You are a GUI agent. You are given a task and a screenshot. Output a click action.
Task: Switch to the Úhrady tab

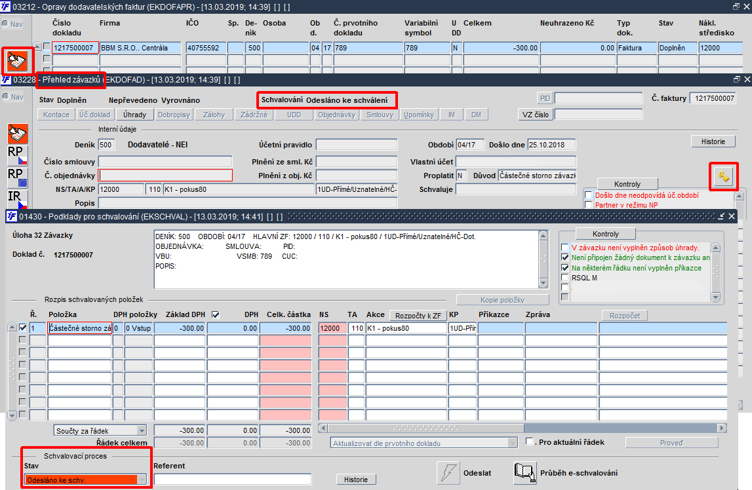135,115
